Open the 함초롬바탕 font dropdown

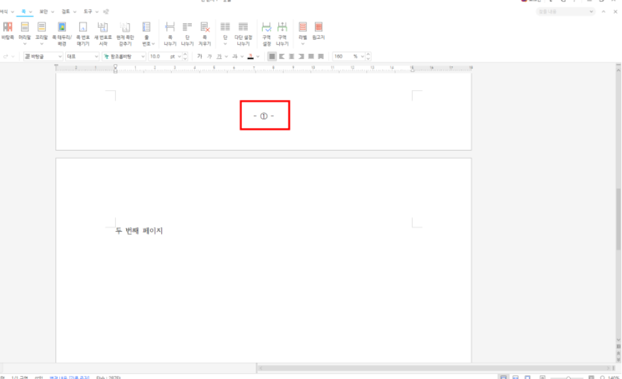143,56
